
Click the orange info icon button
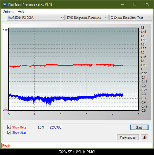click(x=144, y=137)
